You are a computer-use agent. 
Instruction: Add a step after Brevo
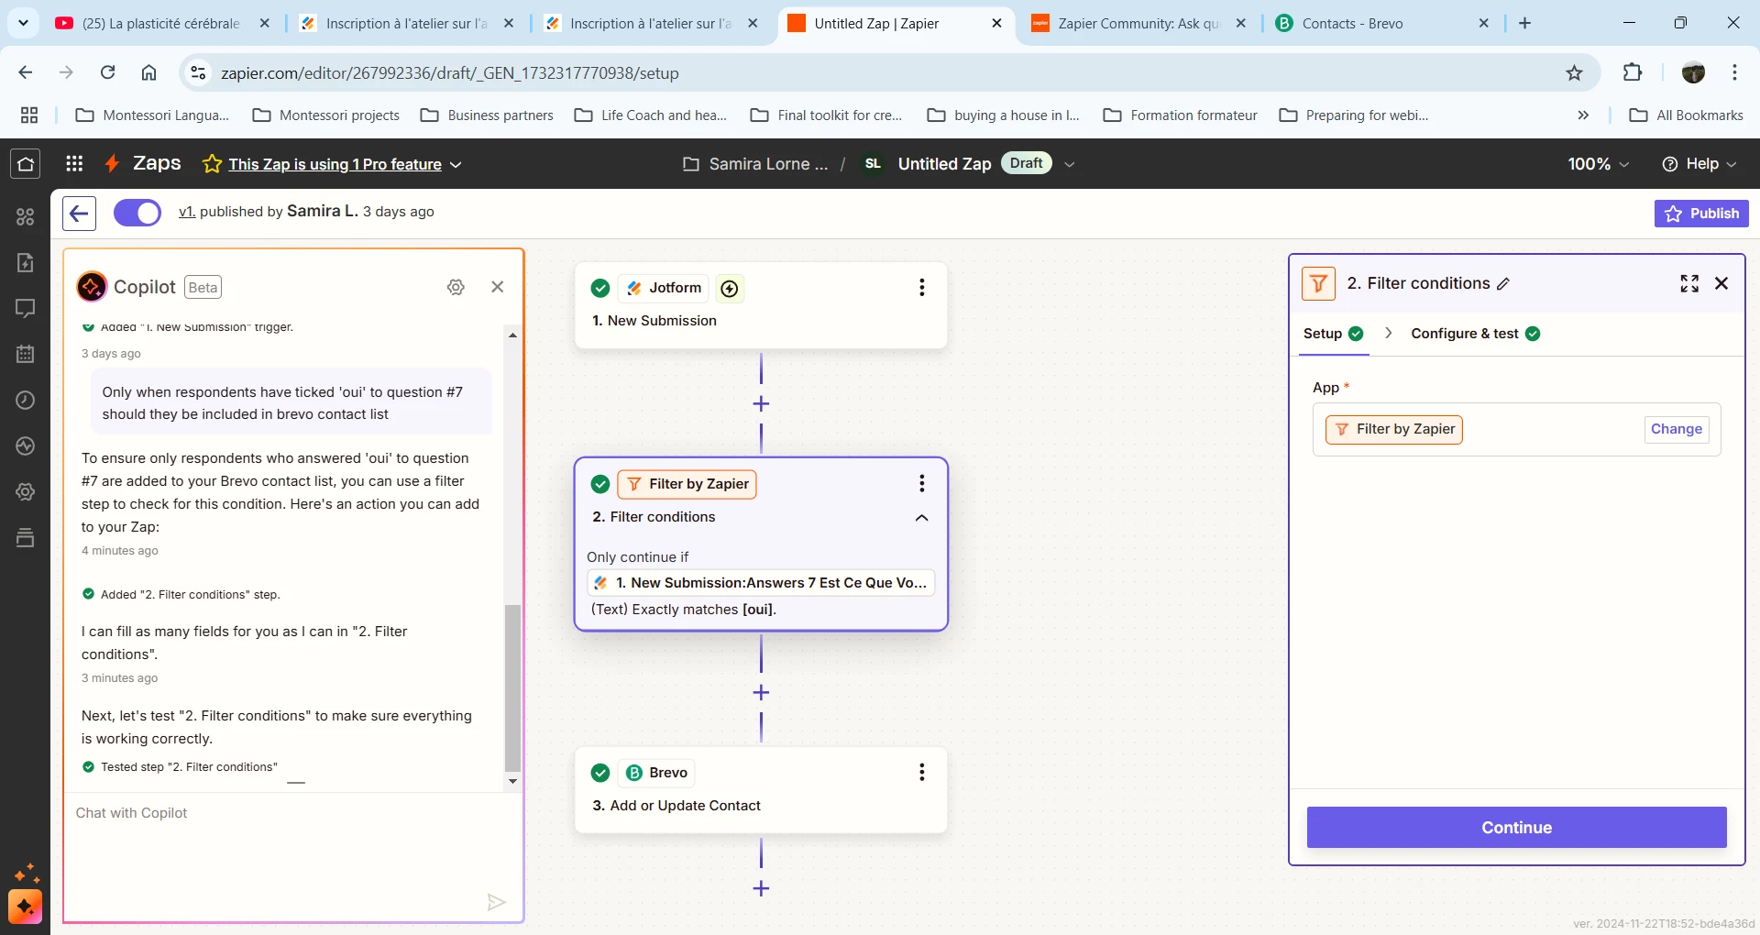pyautogui.click(x=761, y=888)
